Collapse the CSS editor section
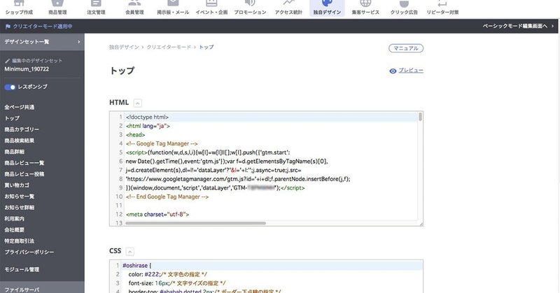 pos(130,252)
